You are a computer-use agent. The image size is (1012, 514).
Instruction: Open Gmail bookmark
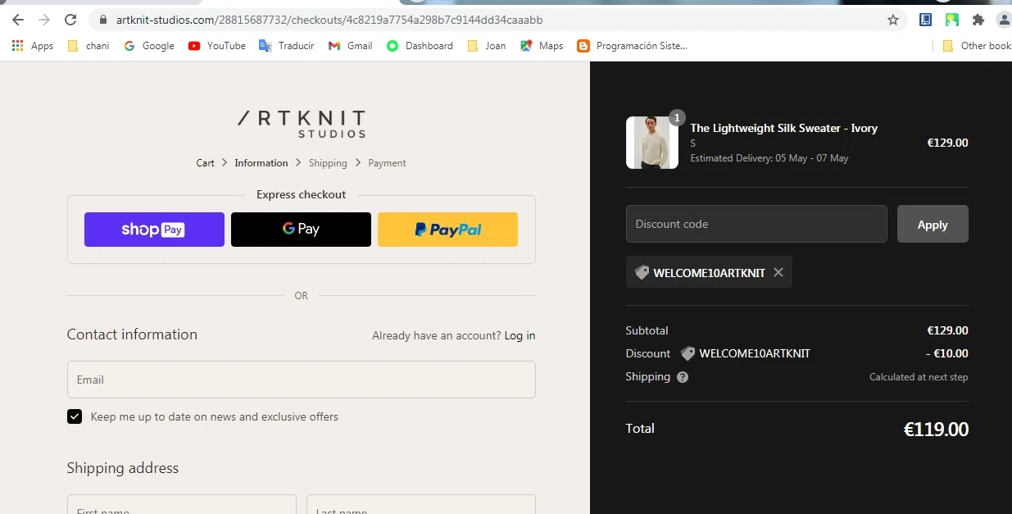click(351, 46)
